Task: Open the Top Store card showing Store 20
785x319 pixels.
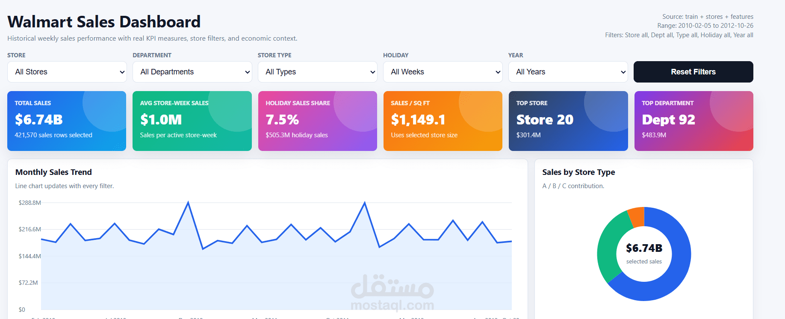Action: (x=568, y=121)
